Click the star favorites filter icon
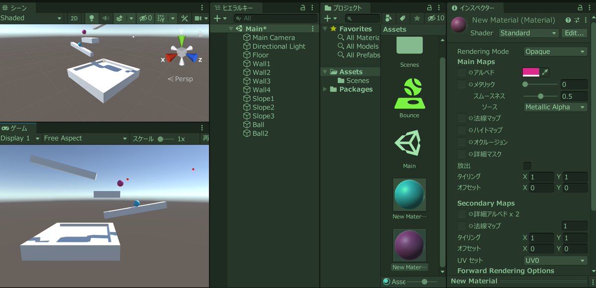This screenshot has width=596, height=288. coord(417,18)
